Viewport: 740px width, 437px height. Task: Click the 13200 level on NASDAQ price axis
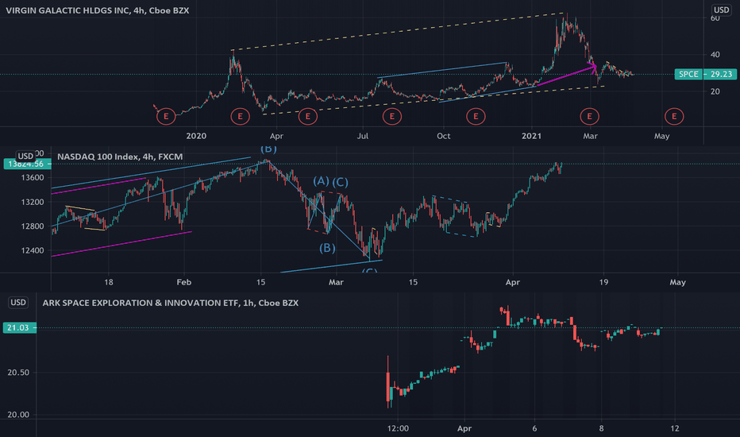click(33, 202)
